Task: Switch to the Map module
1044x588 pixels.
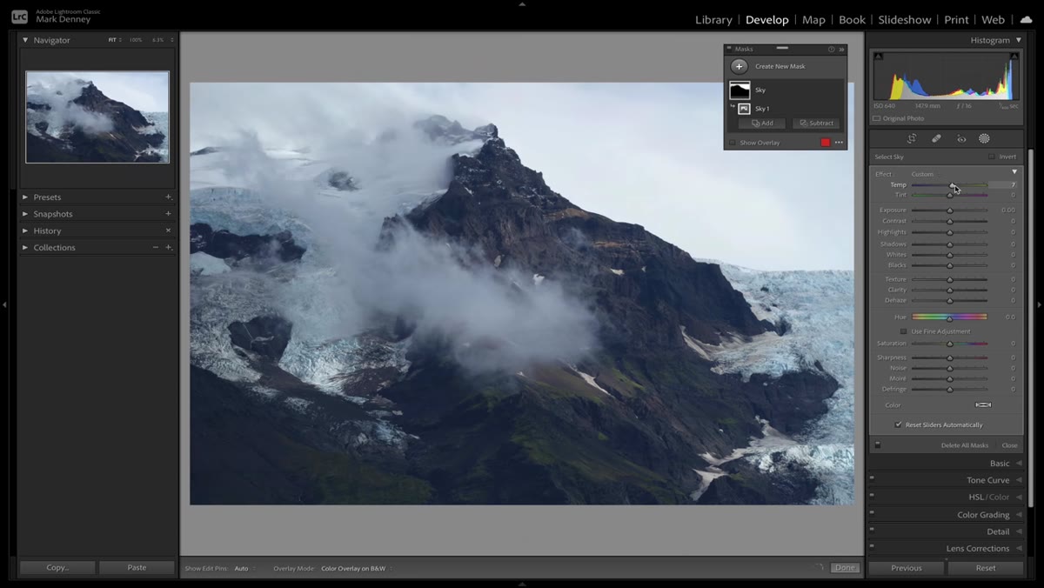Action: (x=813, y=19)
